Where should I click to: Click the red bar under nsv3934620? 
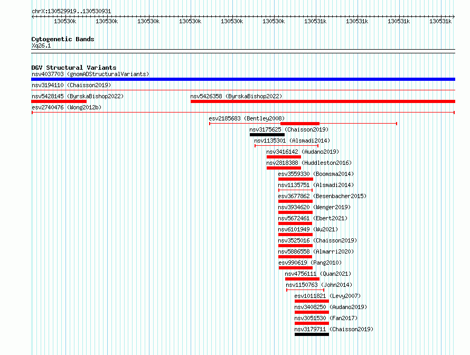click(x=295, y=212)
